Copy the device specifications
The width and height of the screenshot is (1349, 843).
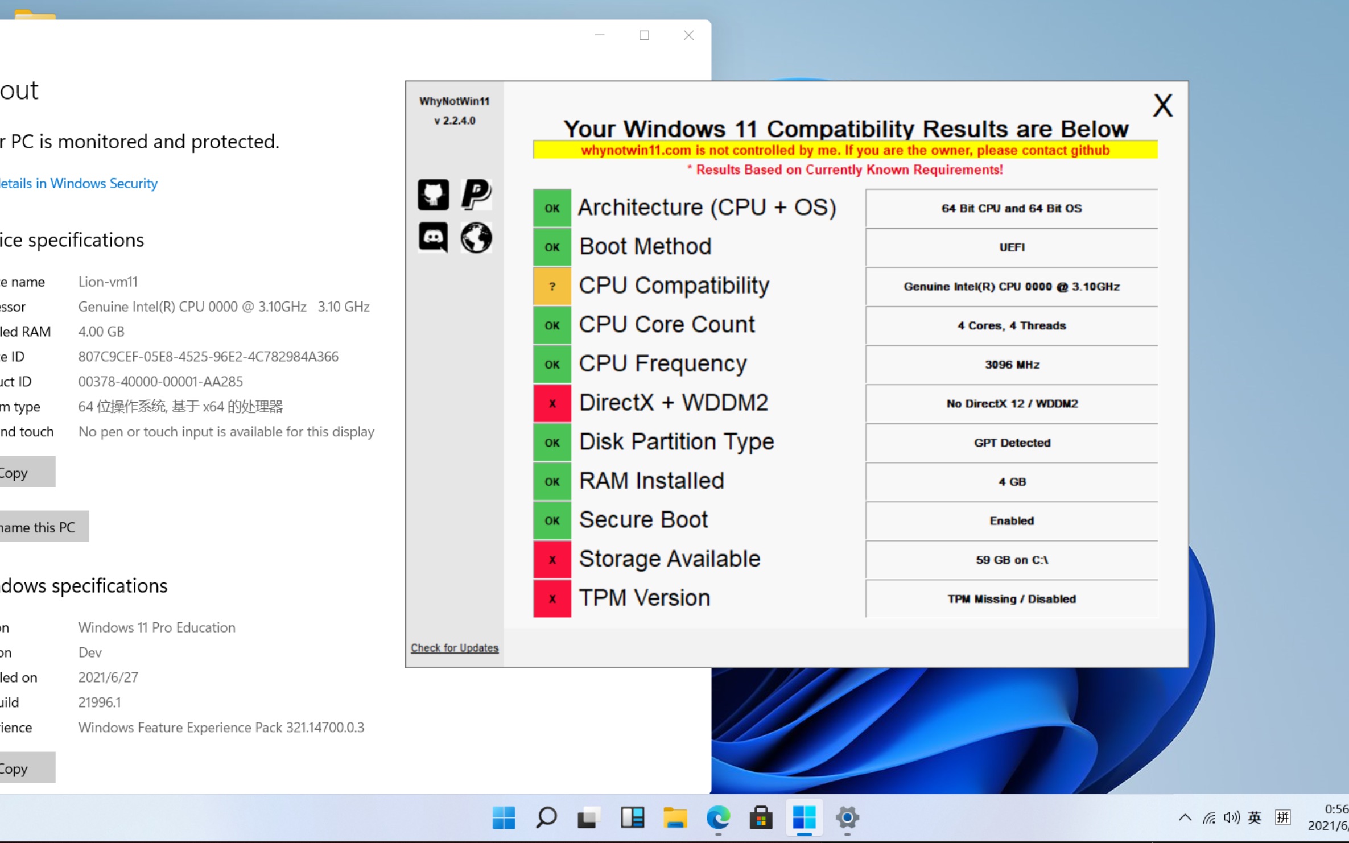[23, 472]
